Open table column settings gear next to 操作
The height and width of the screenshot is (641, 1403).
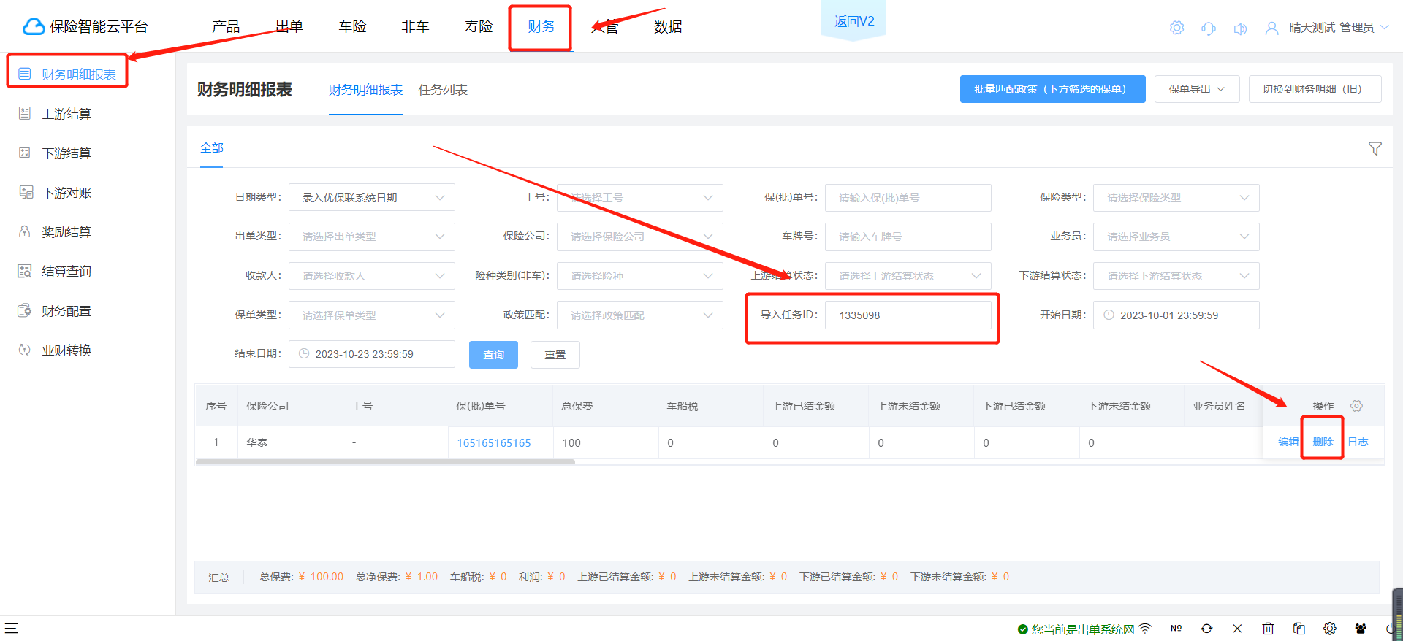pos(1356,405)
